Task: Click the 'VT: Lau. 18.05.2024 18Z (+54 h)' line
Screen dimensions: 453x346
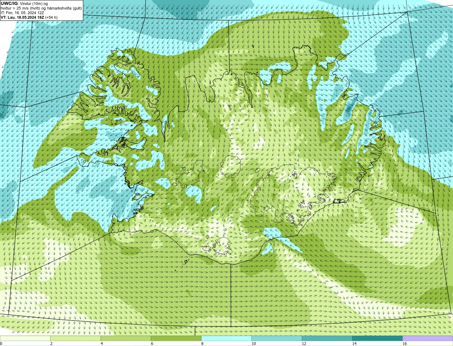Action: click(x=29, y=17)
